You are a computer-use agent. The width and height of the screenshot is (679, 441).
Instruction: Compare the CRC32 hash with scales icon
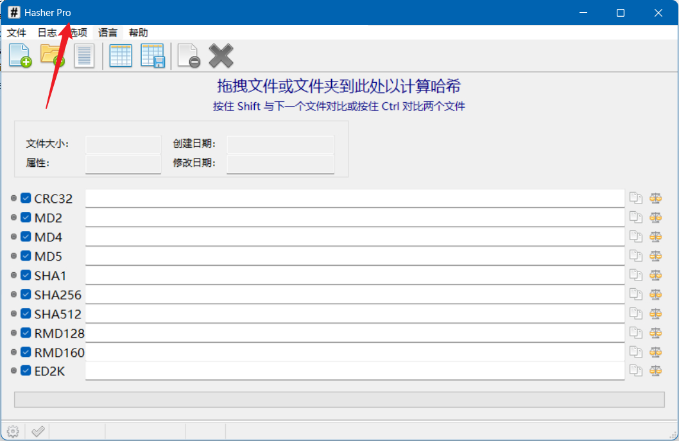656,198
